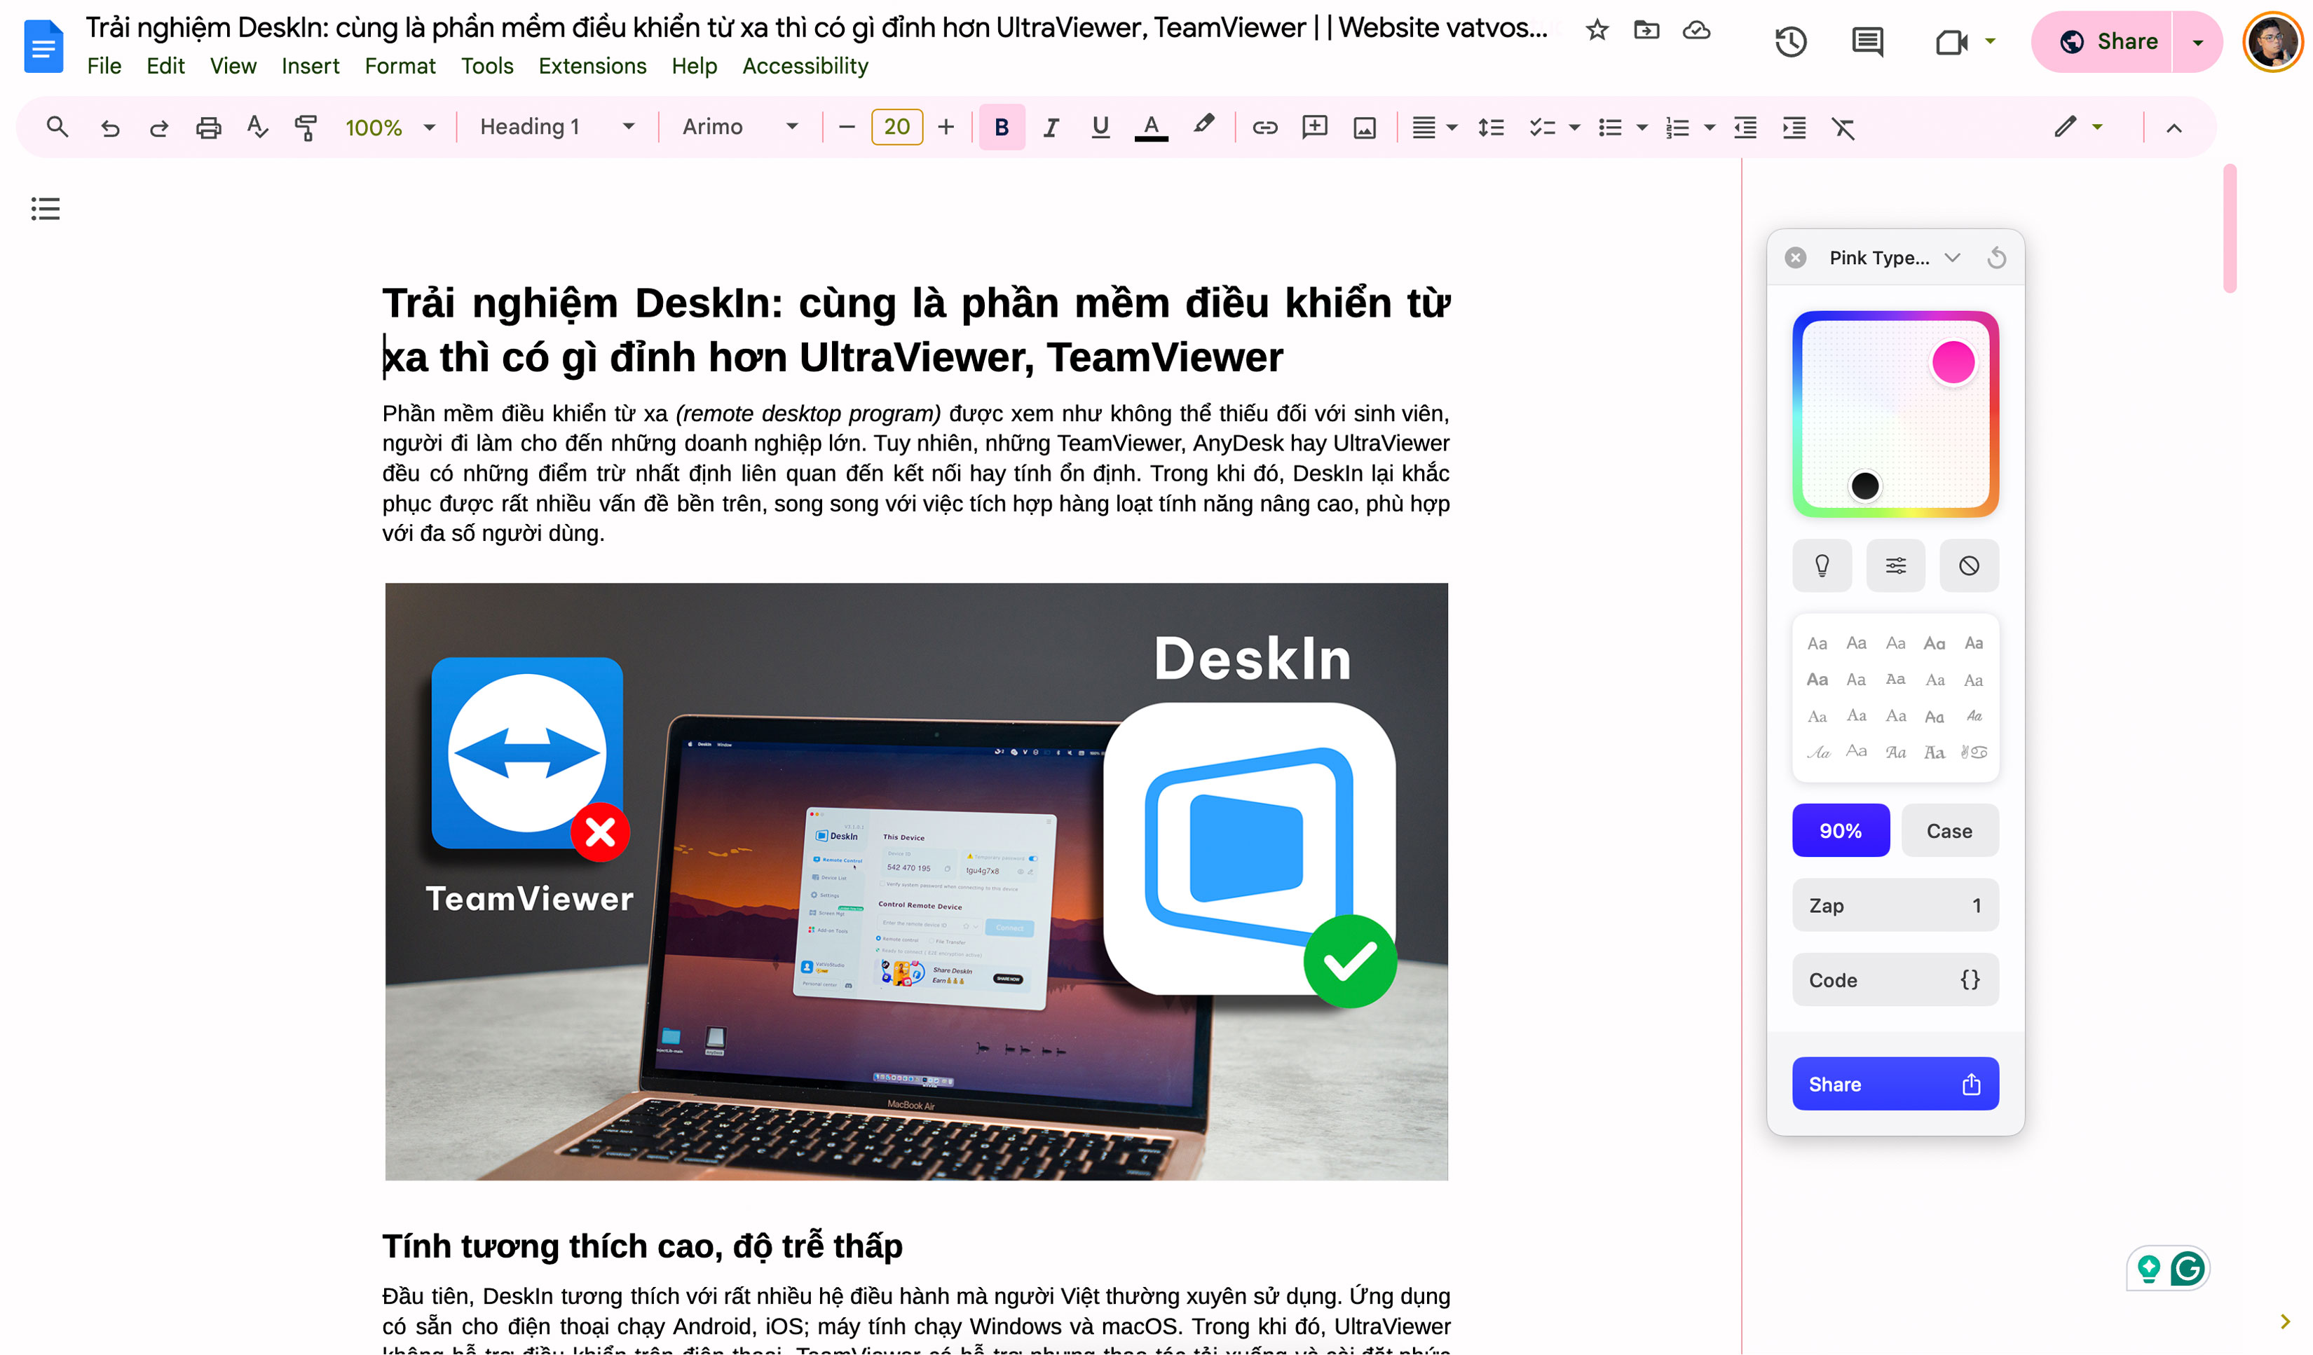
Task: Open the Grammarly widget
Action: pyautogui.click(x=2188, y=1269)
